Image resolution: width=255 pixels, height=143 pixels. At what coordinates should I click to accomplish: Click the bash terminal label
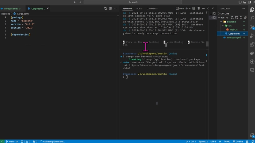(180, 9)
